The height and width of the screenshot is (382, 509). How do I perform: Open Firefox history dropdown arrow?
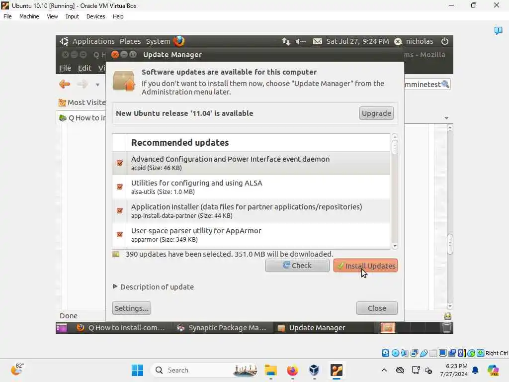[x=97, y=85]
